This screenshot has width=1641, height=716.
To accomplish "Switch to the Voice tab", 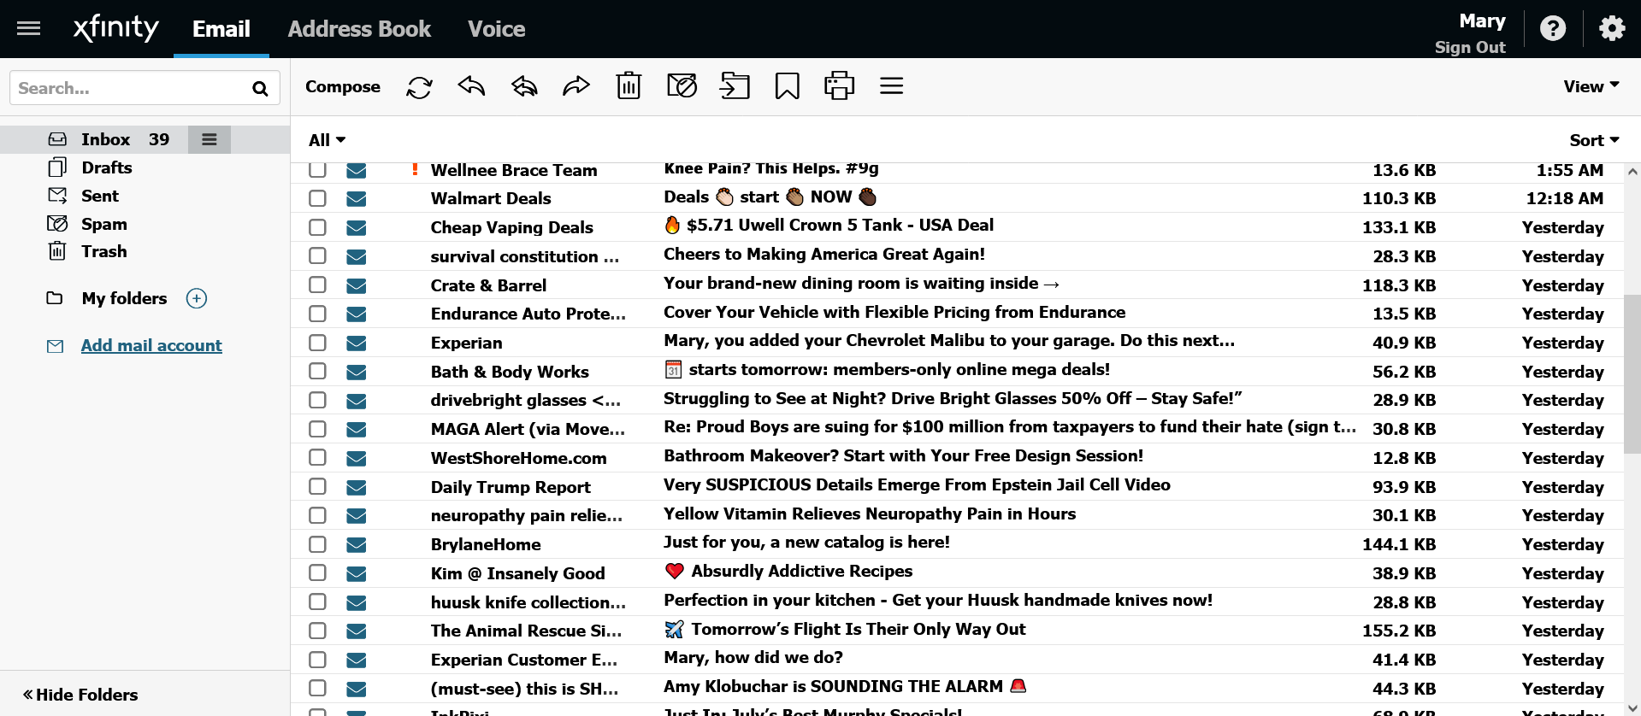I will pos(496,29).
